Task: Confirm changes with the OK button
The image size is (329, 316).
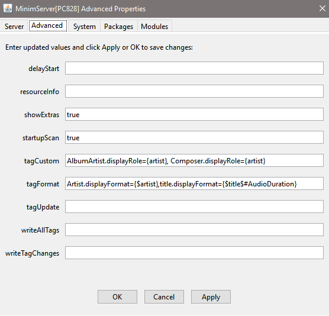Action: [117, 296]
